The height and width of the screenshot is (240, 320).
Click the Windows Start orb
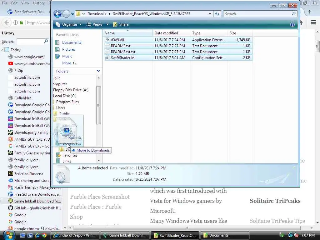(9, 236)
